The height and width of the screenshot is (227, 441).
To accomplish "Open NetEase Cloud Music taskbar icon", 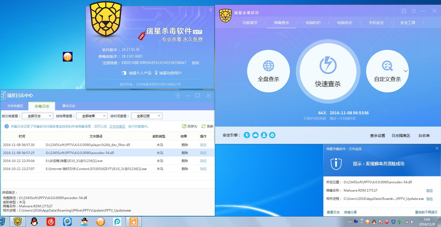I will 51,222.
